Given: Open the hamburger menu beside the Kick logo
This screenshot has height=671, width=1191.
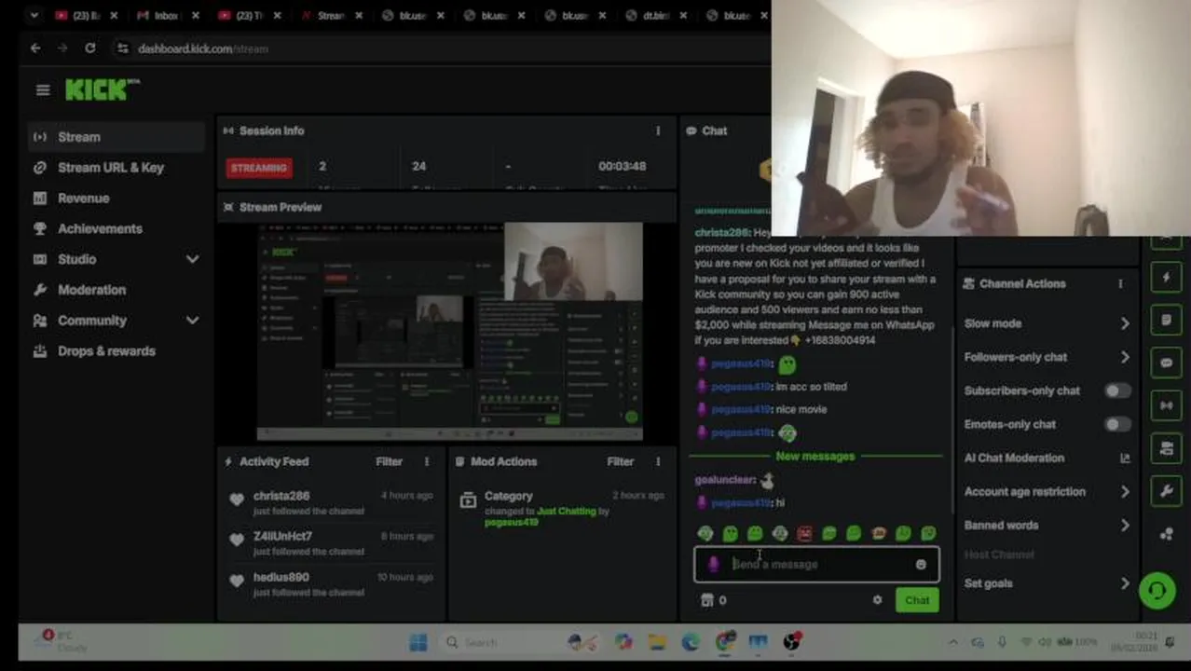Looking at the screenshot, I should (x=42, y=90).
